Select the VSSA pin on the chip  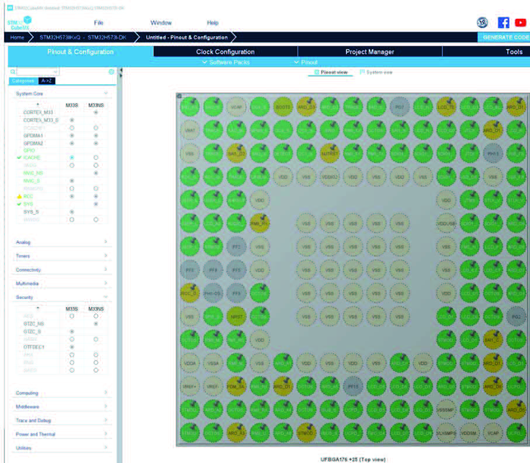[x=213, y=363]
